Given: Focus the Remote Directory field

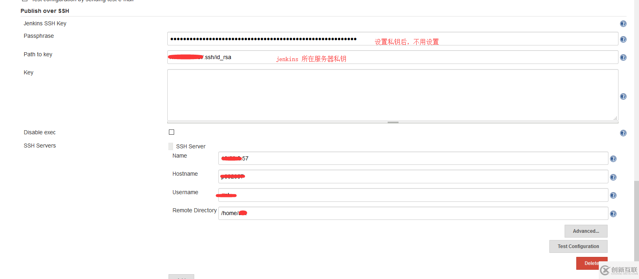Looking at the screenshot, I should (413, 213).
